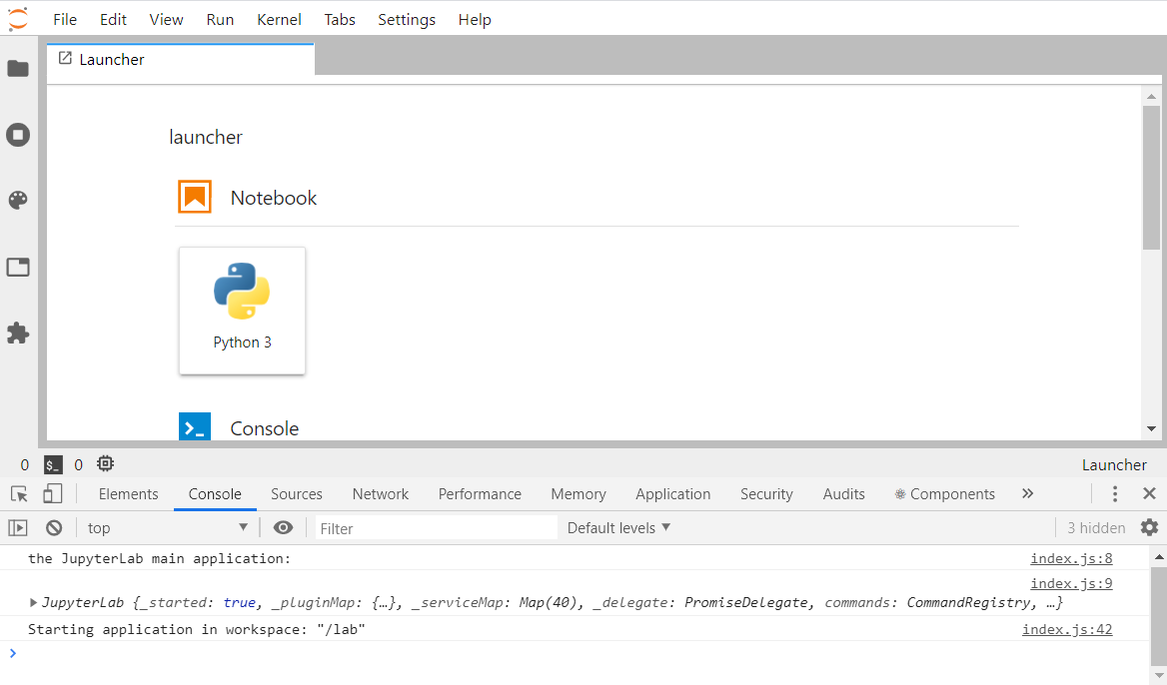Open the Run menu

220,19
